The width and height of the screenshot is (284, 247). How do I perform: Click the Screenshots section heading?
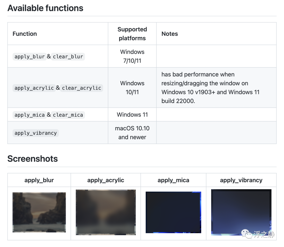point(33,159)
